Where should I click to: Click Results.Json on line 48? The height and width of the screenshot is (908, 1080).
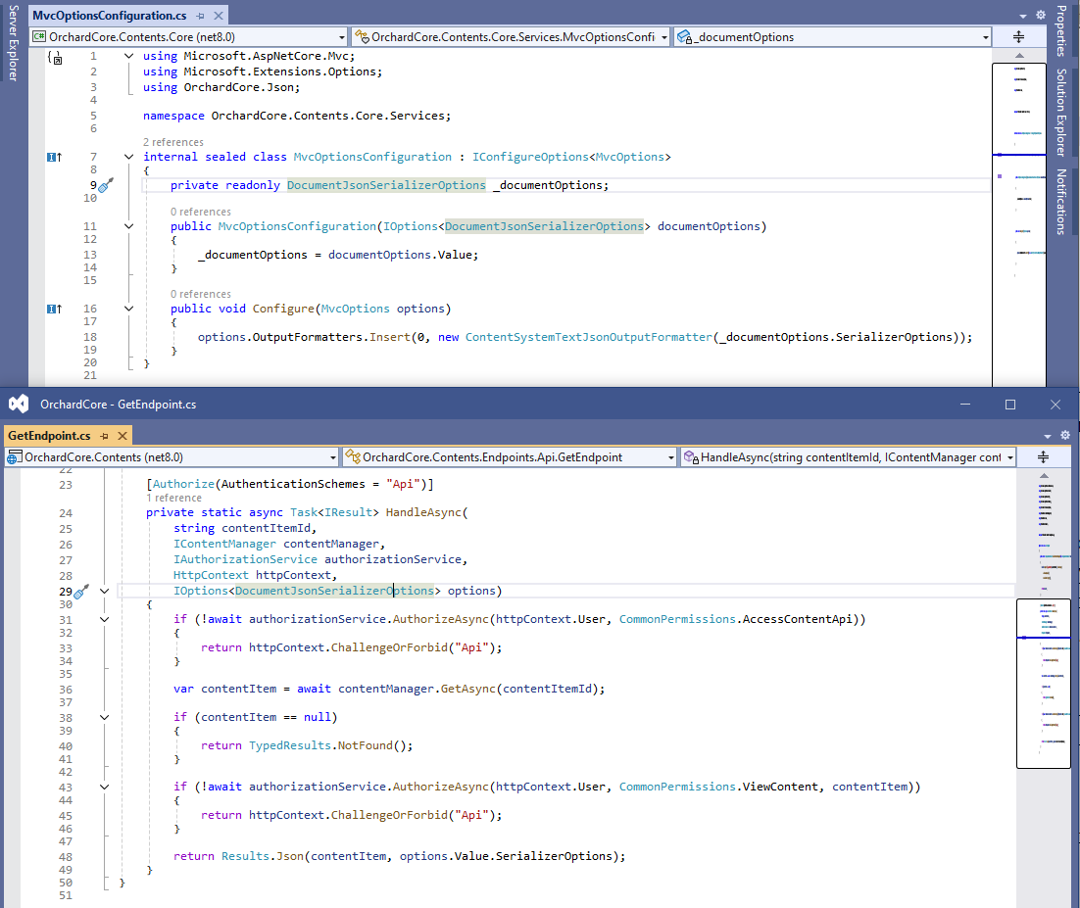coord(263,856)
